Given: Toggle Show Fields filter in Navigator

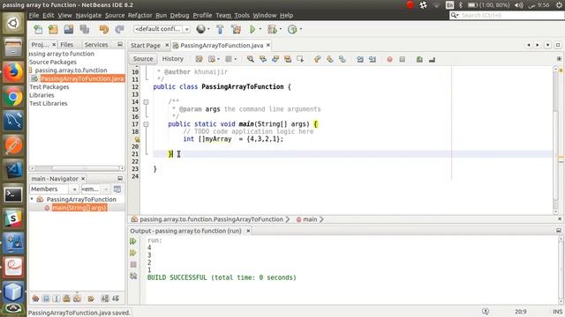Looking at the screenshot, I should click(x=46, y=299).
